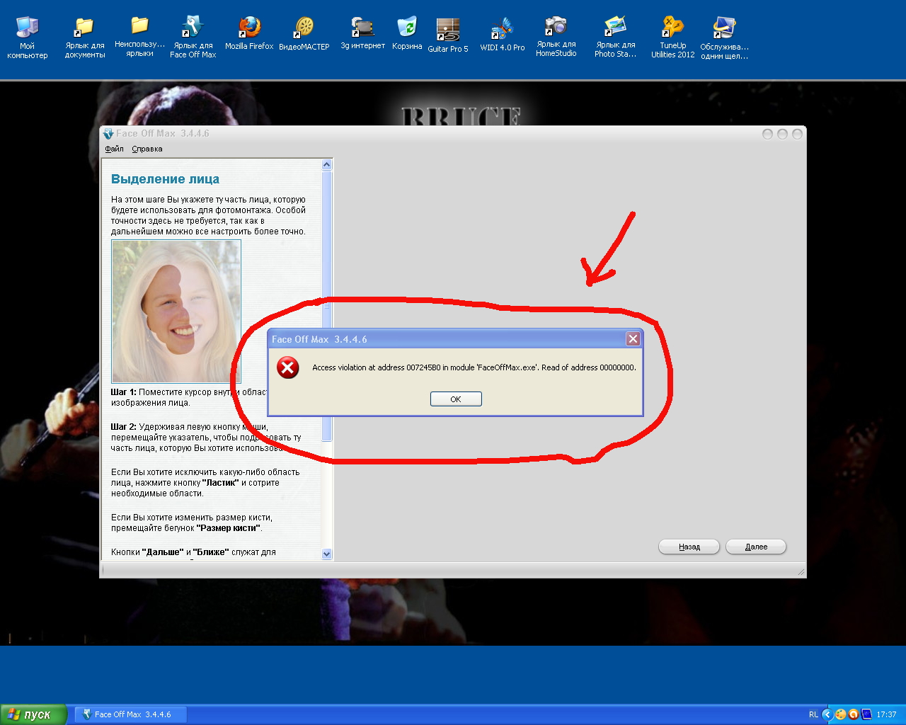Select the Guitar Pro 5 desktop icon
906x725 pixels.
click(448, 35)
